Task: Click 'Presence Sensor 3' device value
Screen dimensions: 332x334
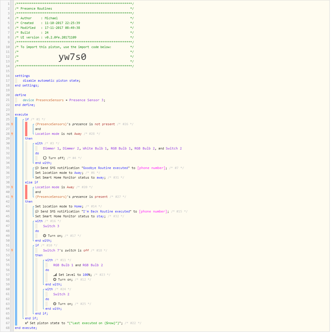Action: (x=87, y=101)
